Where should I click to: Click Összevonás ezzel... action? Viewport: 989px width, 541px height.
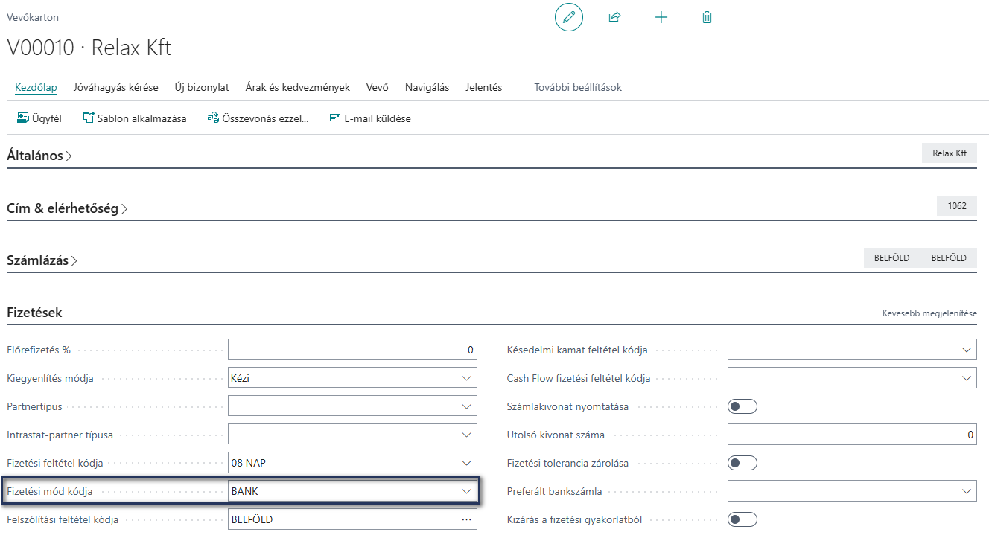point(258,118)
